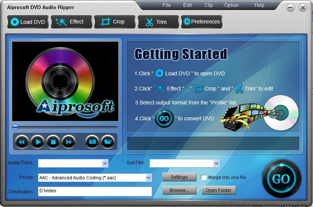Image resolution: width=313 pixels, height=207 pixels.
Task: Close the DVD Audio Ripper window
Action: [x=303, y=8]
